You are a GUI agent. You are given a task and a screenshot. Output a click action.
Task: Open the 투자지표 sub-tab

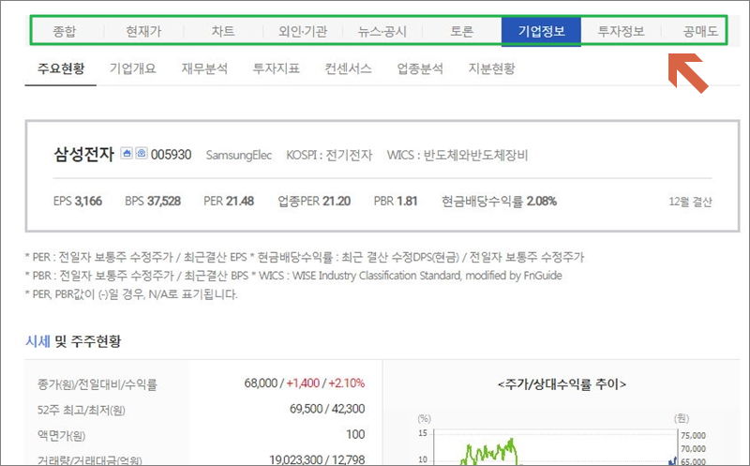tap(276, 68)
